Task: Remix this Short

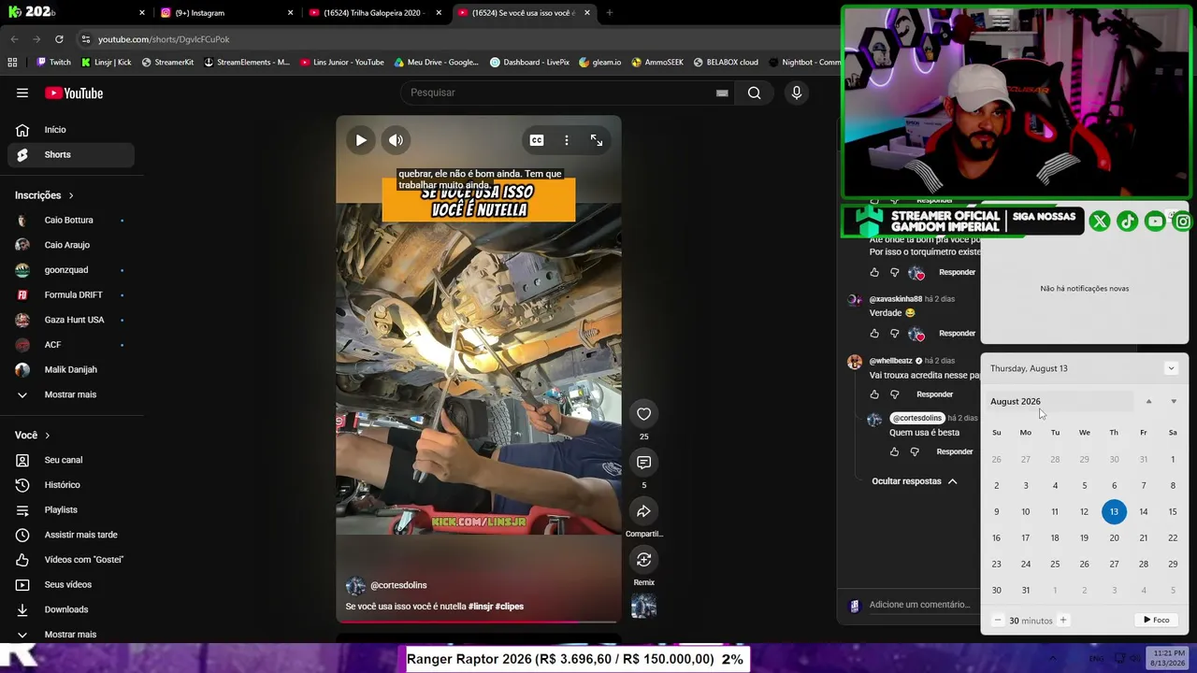Action: coord(643,560)
